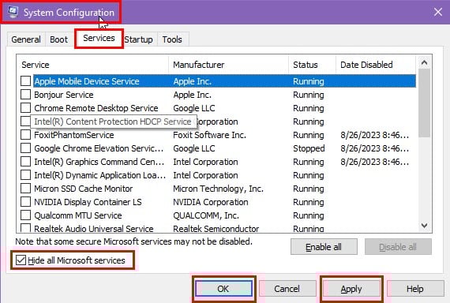The width and height of the screenshot is (450, 303).
Task: Click Micron Technology, Inc. manufacturer cell
Action: 218,189
